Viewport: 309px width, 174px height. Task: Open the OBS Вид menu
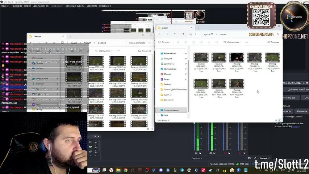tap(28, 6)
